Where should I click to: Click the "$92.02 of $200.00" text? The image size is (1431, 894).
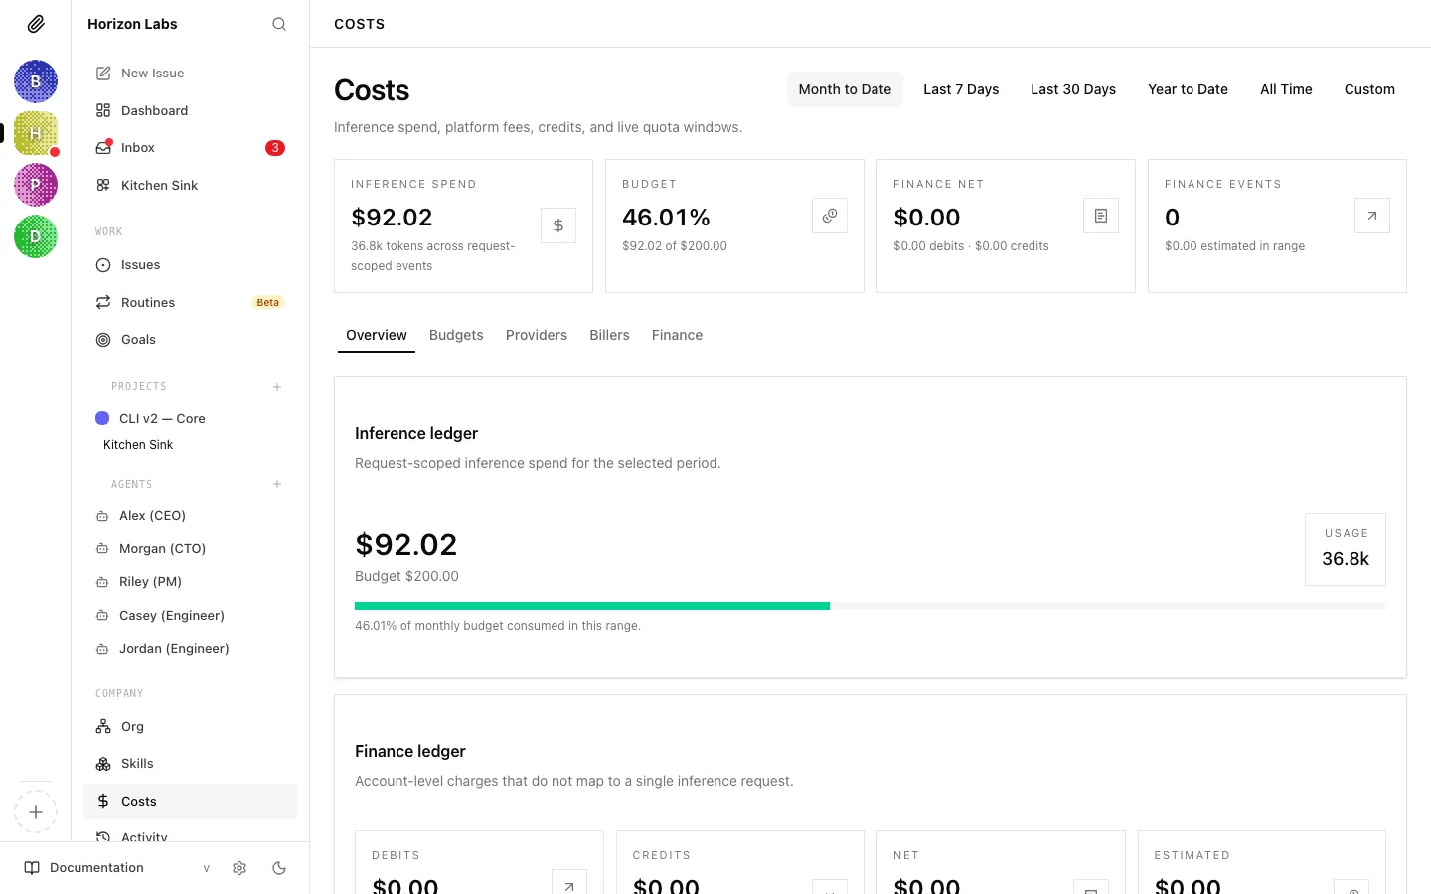(675, 246)
